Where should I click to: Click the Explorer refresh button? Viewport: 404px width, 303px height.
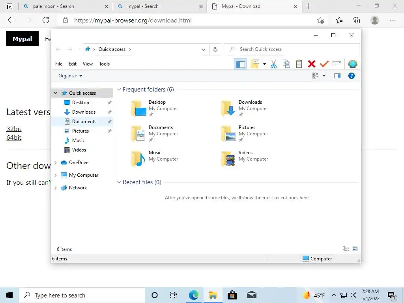point(215,49)
